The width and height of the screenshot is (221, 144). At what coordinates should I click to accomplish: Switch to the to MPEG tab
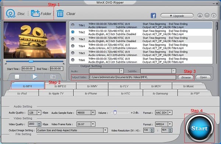coord(60,86)
